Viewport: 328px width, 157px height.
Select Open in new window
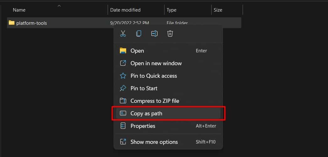tap(168, 63)
